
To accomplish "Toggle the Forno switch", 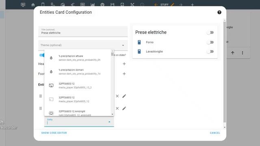I will (210, 42).
